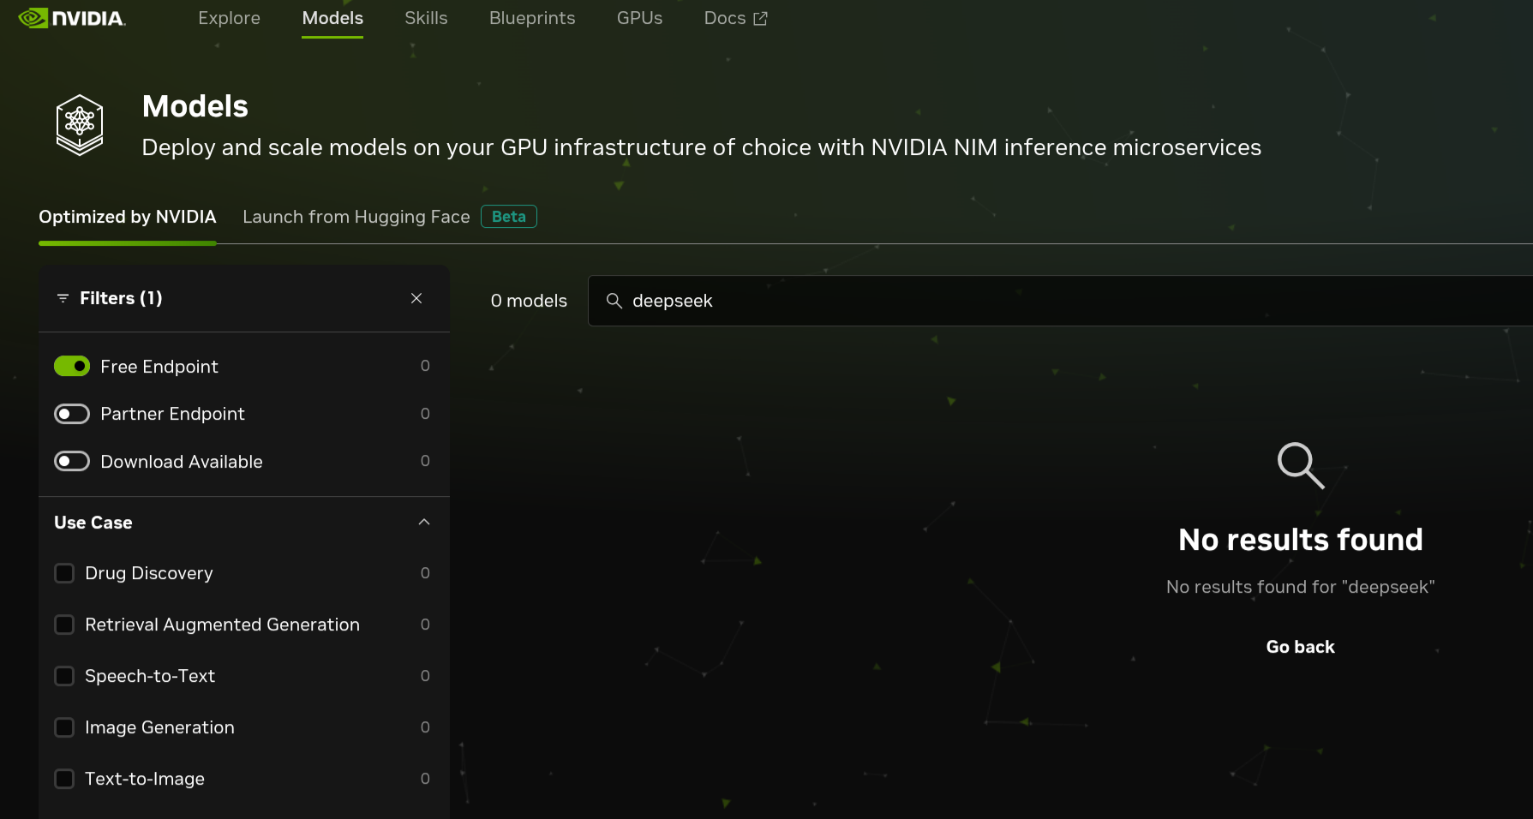This screenshot has width=1533, height=819.
Task: Click the Models page heading
Action: coord(195,106)
